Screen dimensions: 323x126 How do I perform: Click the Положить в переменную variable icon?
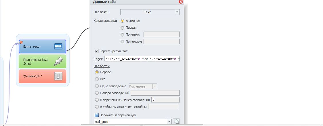(x=96, y=115)
